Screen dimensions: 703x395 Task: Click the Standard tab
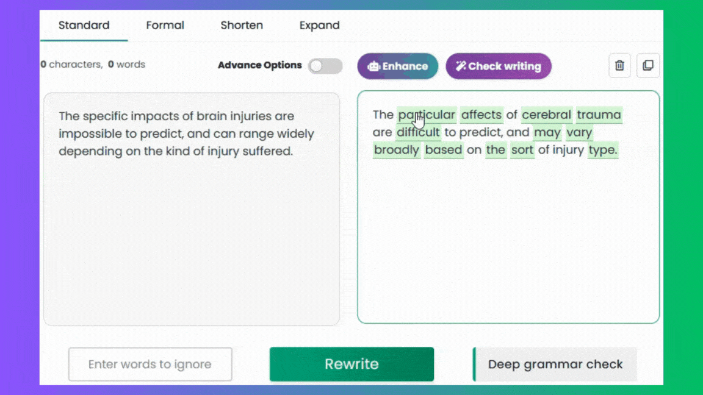click(84, 25)
